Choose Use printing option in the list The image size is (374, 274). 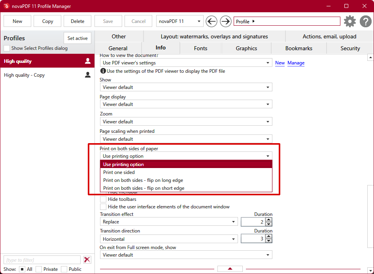[186, 164]
